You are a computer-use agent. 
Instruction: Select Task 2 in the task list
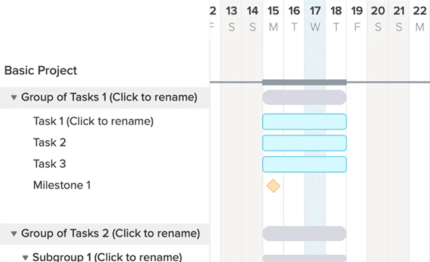tap(49, 142)
